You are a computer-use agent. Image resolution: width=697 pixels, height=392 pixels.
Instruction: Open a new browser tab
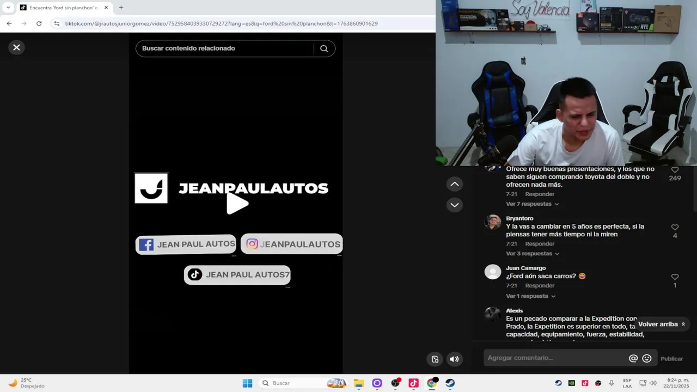(121, 8)
